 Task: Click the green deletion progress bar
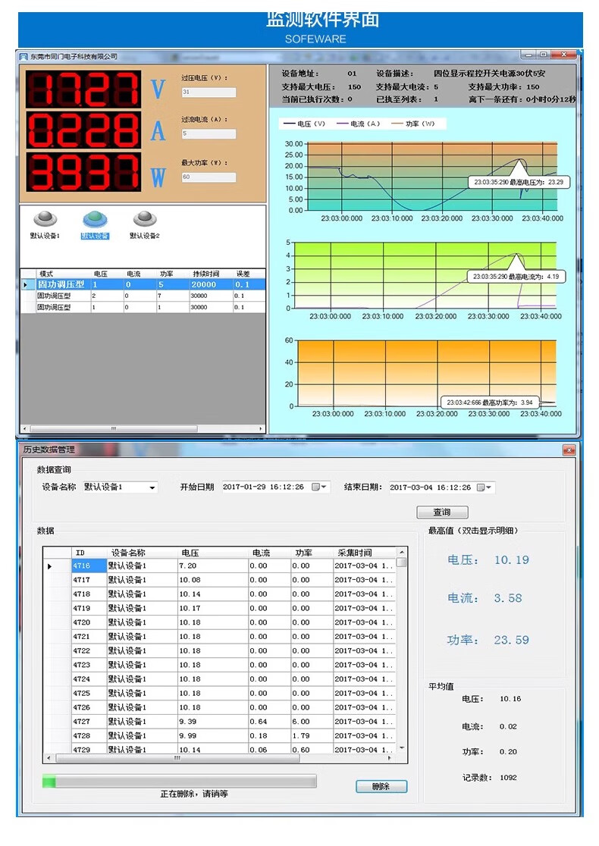click(x=179, y=782)
